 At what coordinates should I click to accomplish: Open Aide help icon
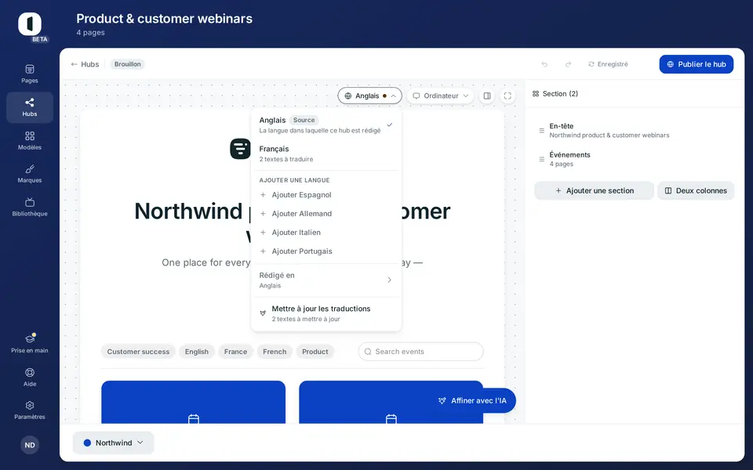point(29,373)
